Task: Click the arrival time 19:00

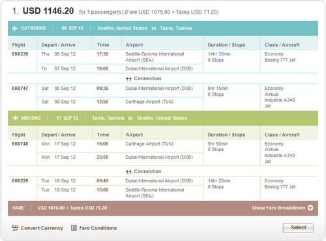Action: [x=102, y=68]
